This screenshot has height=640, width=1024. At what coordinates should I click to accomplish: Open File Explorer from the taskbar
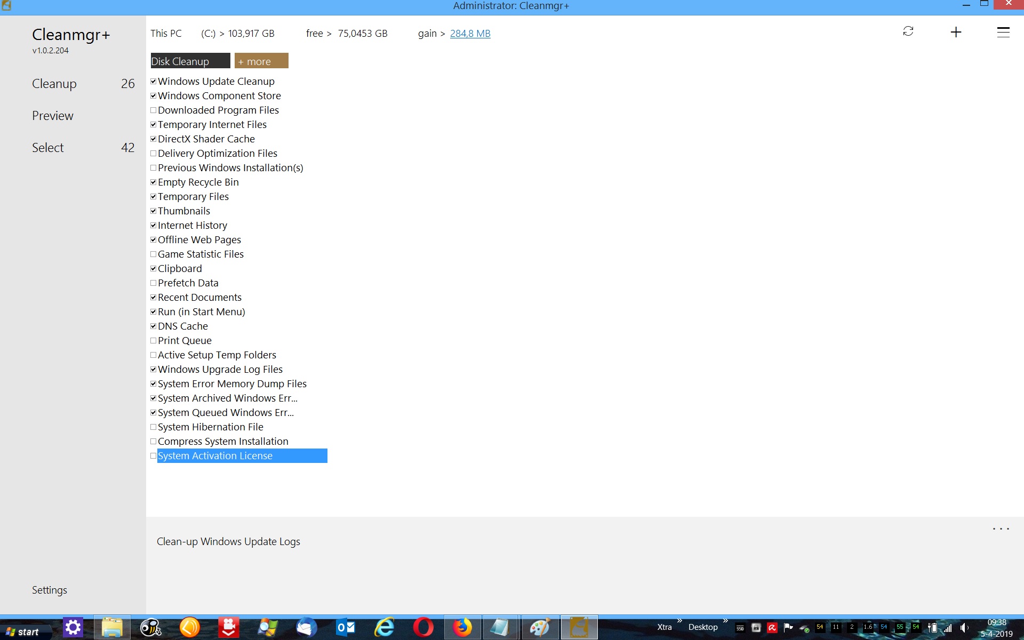tap(112, 628)
